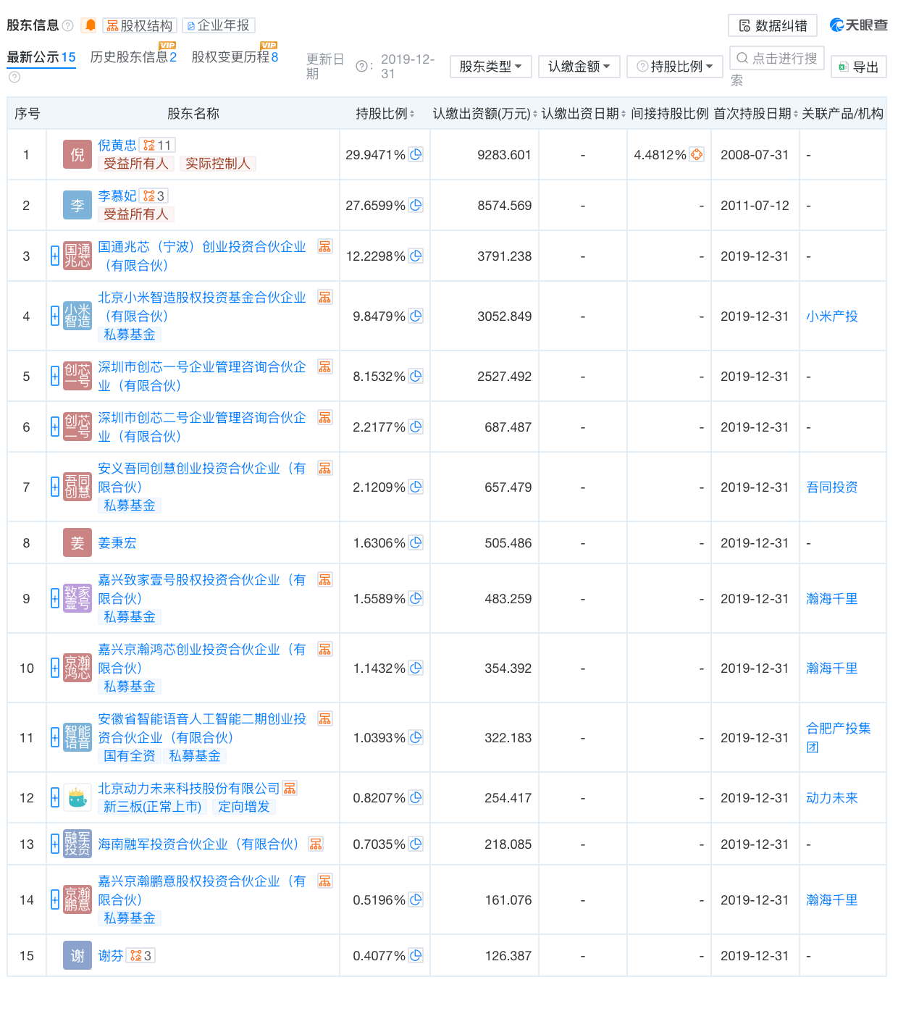Viewport: 898px width, 1011px height.
Task: Open pie chart icon for 倪黄忠's 29.9471%
Action: pyautogui.click(x=416, y=154)
